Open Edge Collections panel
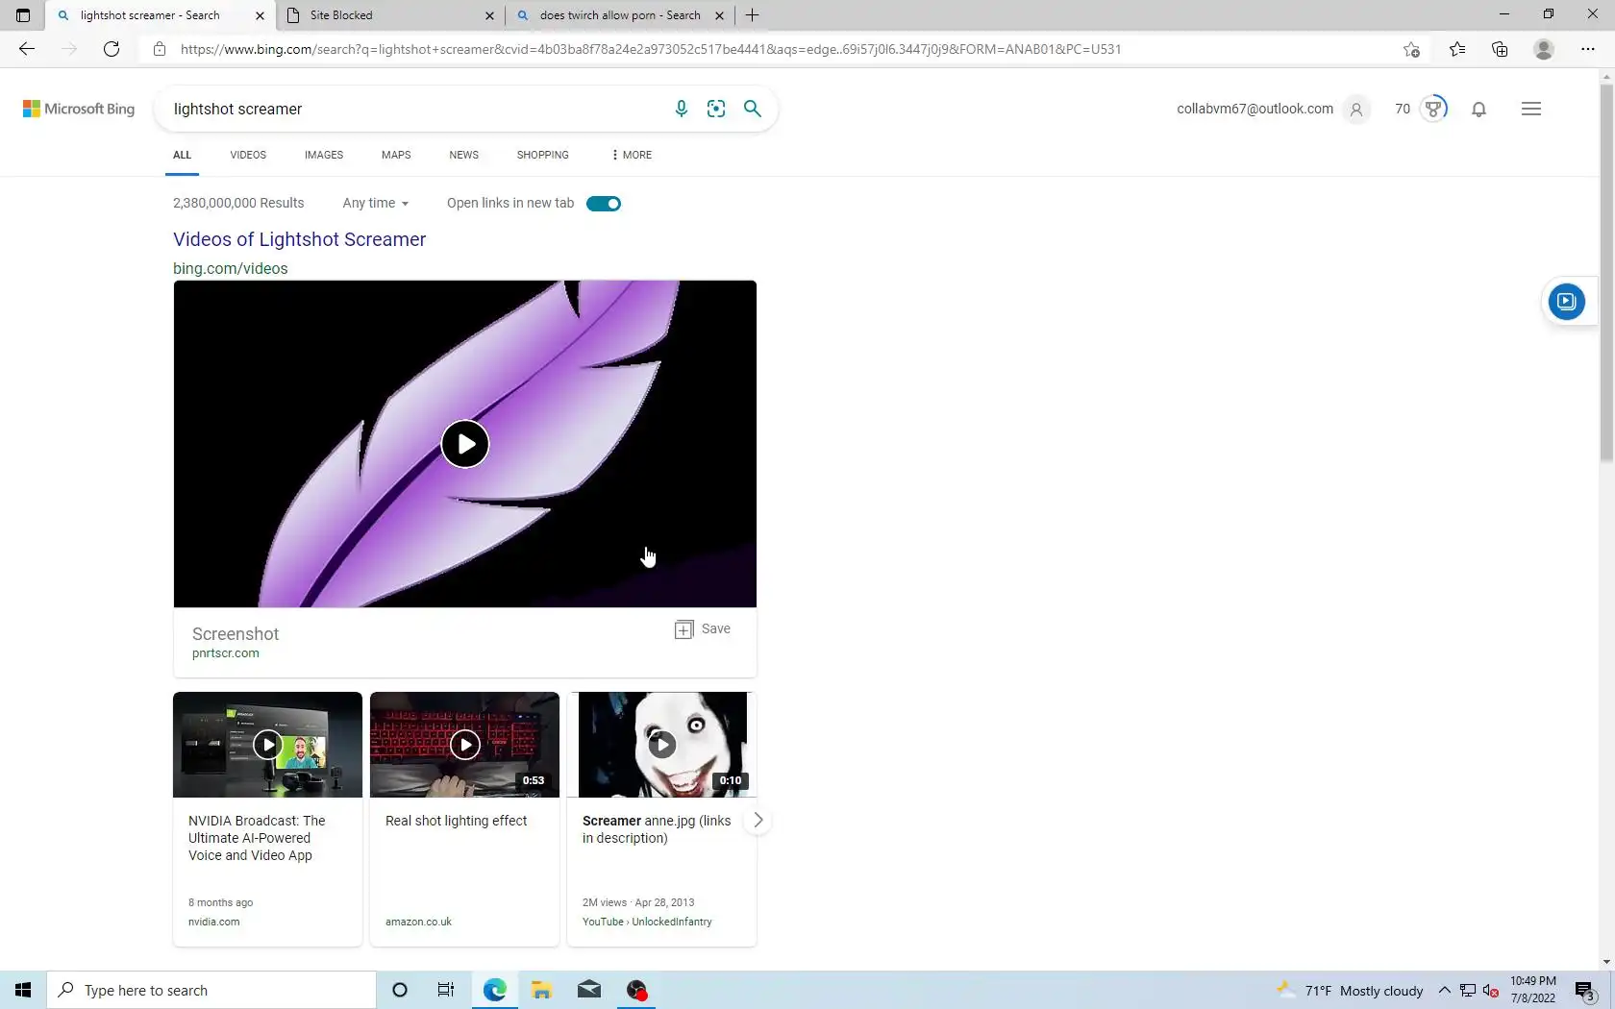The height and width of the screenshot is (1009, 1615). (1500, 49)
